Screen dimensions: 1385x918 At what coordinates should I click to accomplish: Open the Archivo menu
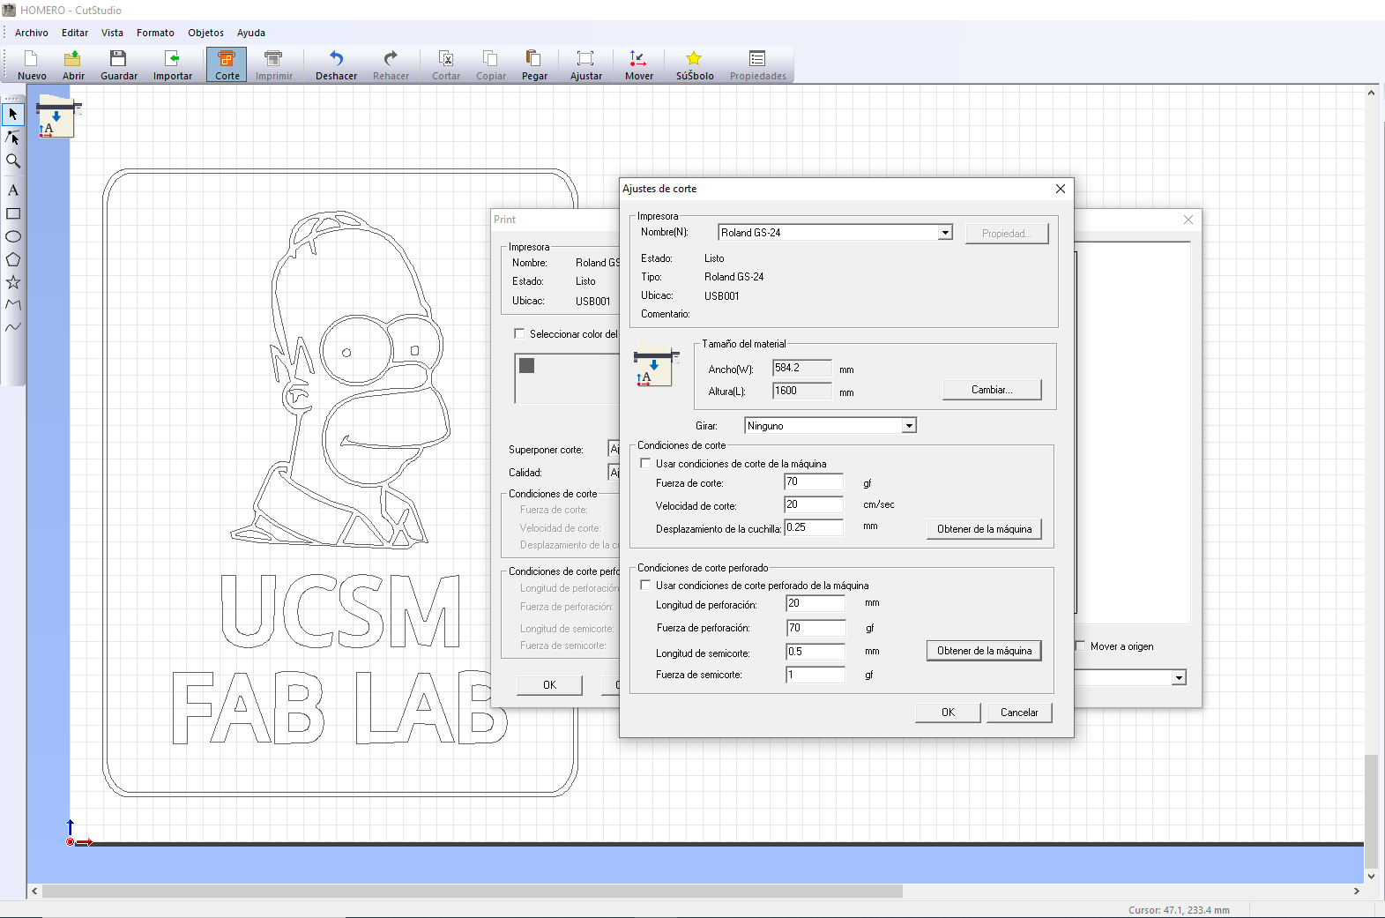[32, 33]
